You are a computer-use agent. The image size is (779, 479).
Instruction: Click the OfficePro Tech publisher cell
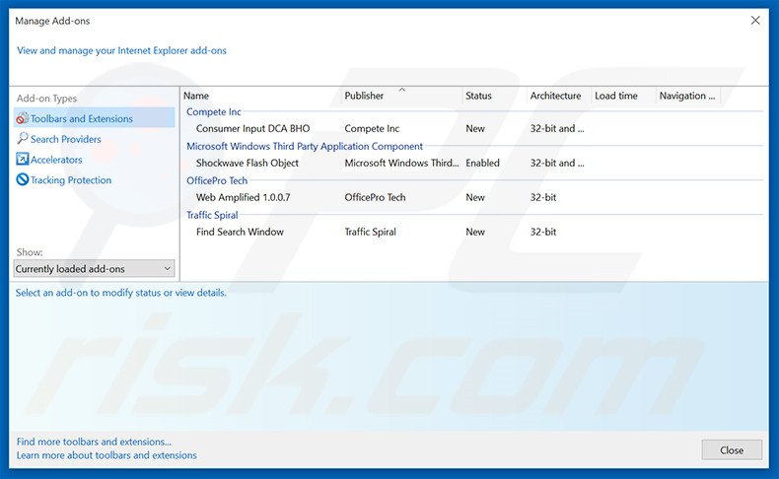point(375,197)
